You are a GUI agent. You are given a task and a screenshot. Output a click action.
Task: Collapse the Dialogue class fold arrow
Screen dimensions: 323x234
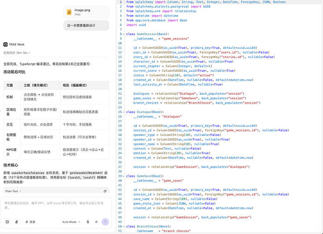(124, 112)
